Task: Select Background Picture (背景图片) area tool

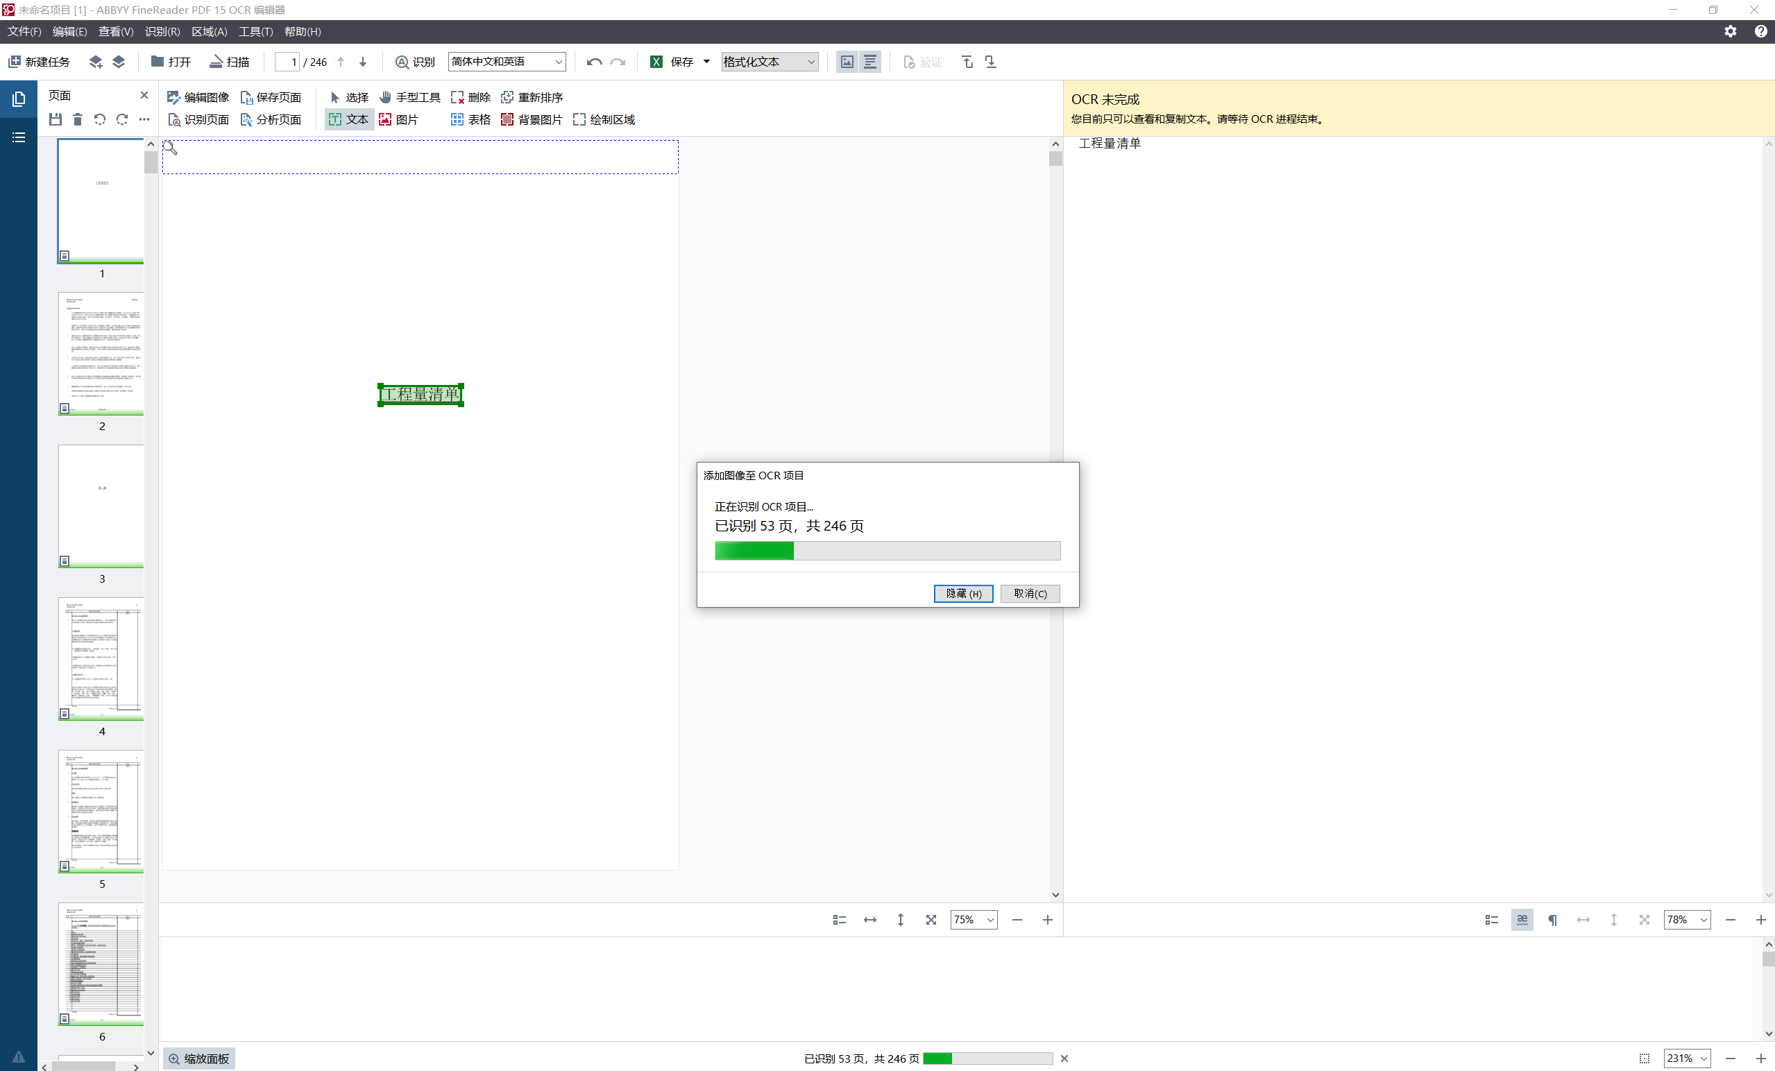Action: click(x=532, y=119)
